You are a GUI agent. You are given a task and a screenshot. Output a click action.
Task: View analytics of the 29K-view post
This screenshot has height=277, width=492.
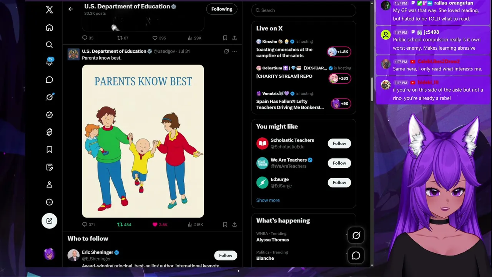coord(194,38)
